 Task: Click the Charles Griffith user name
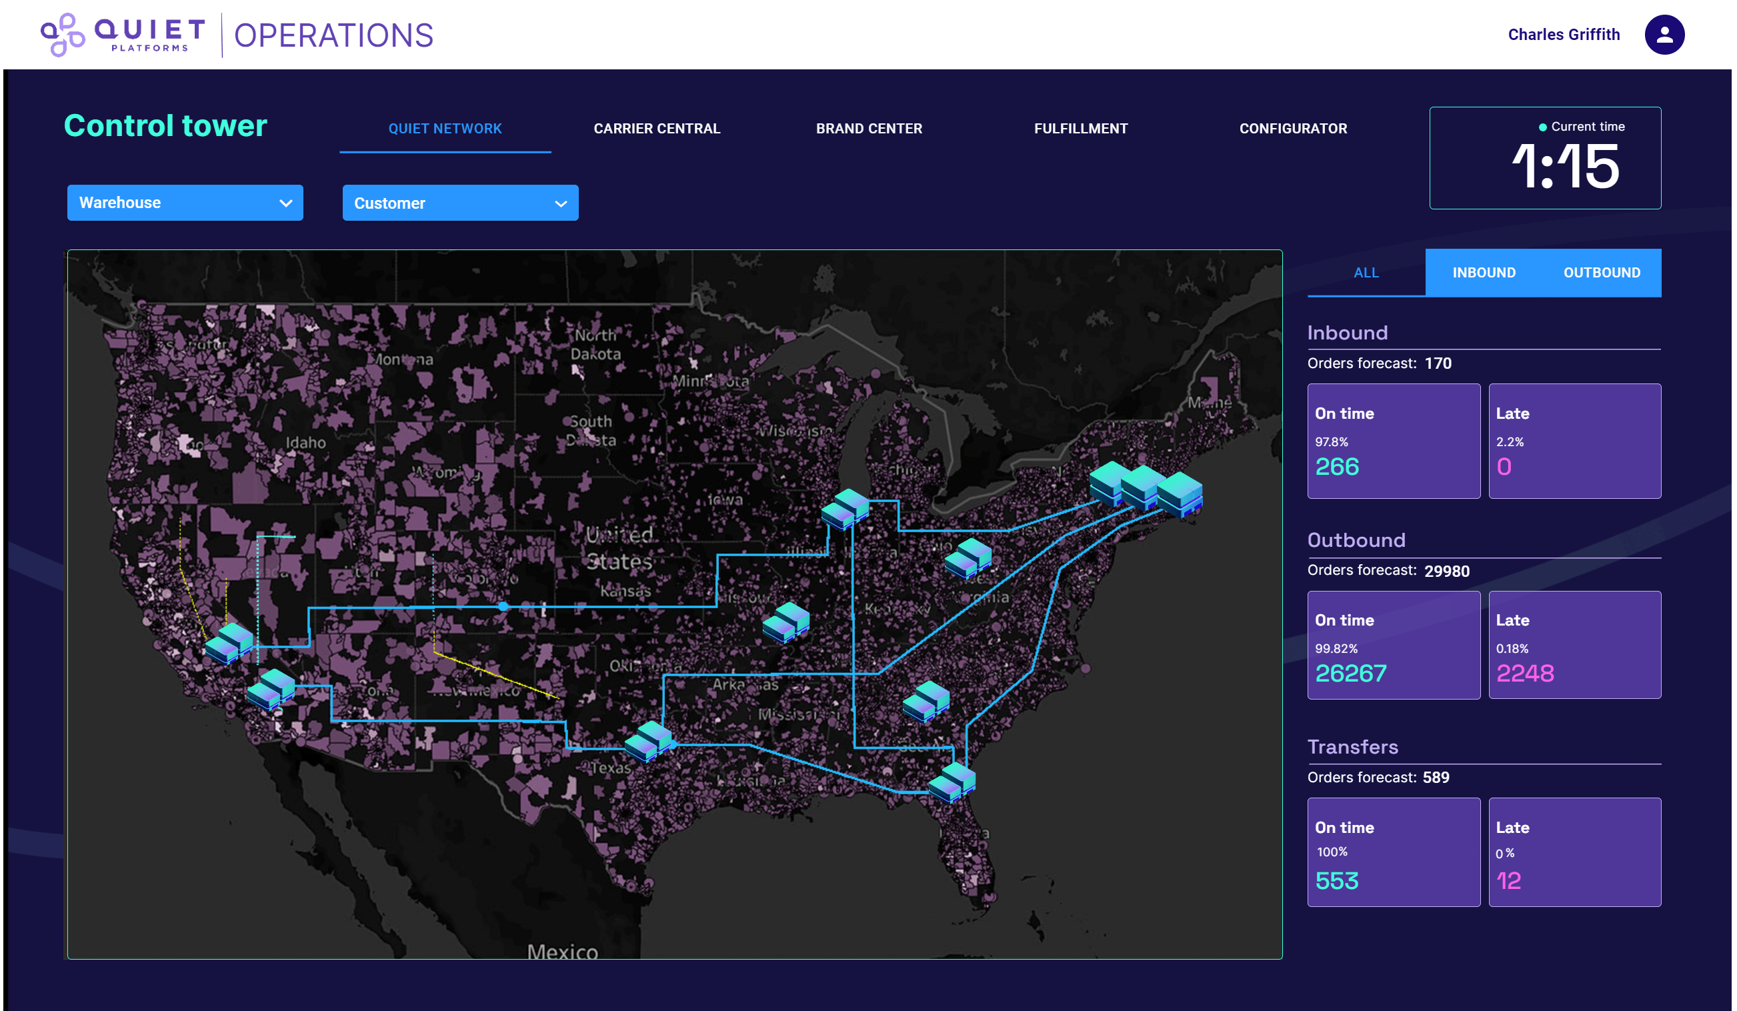pos(1563,35)
